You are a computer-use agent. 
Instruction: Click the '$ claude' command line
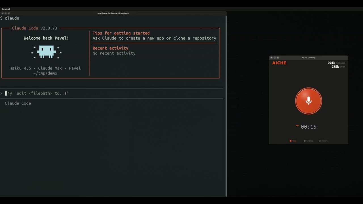pos(10,18)
